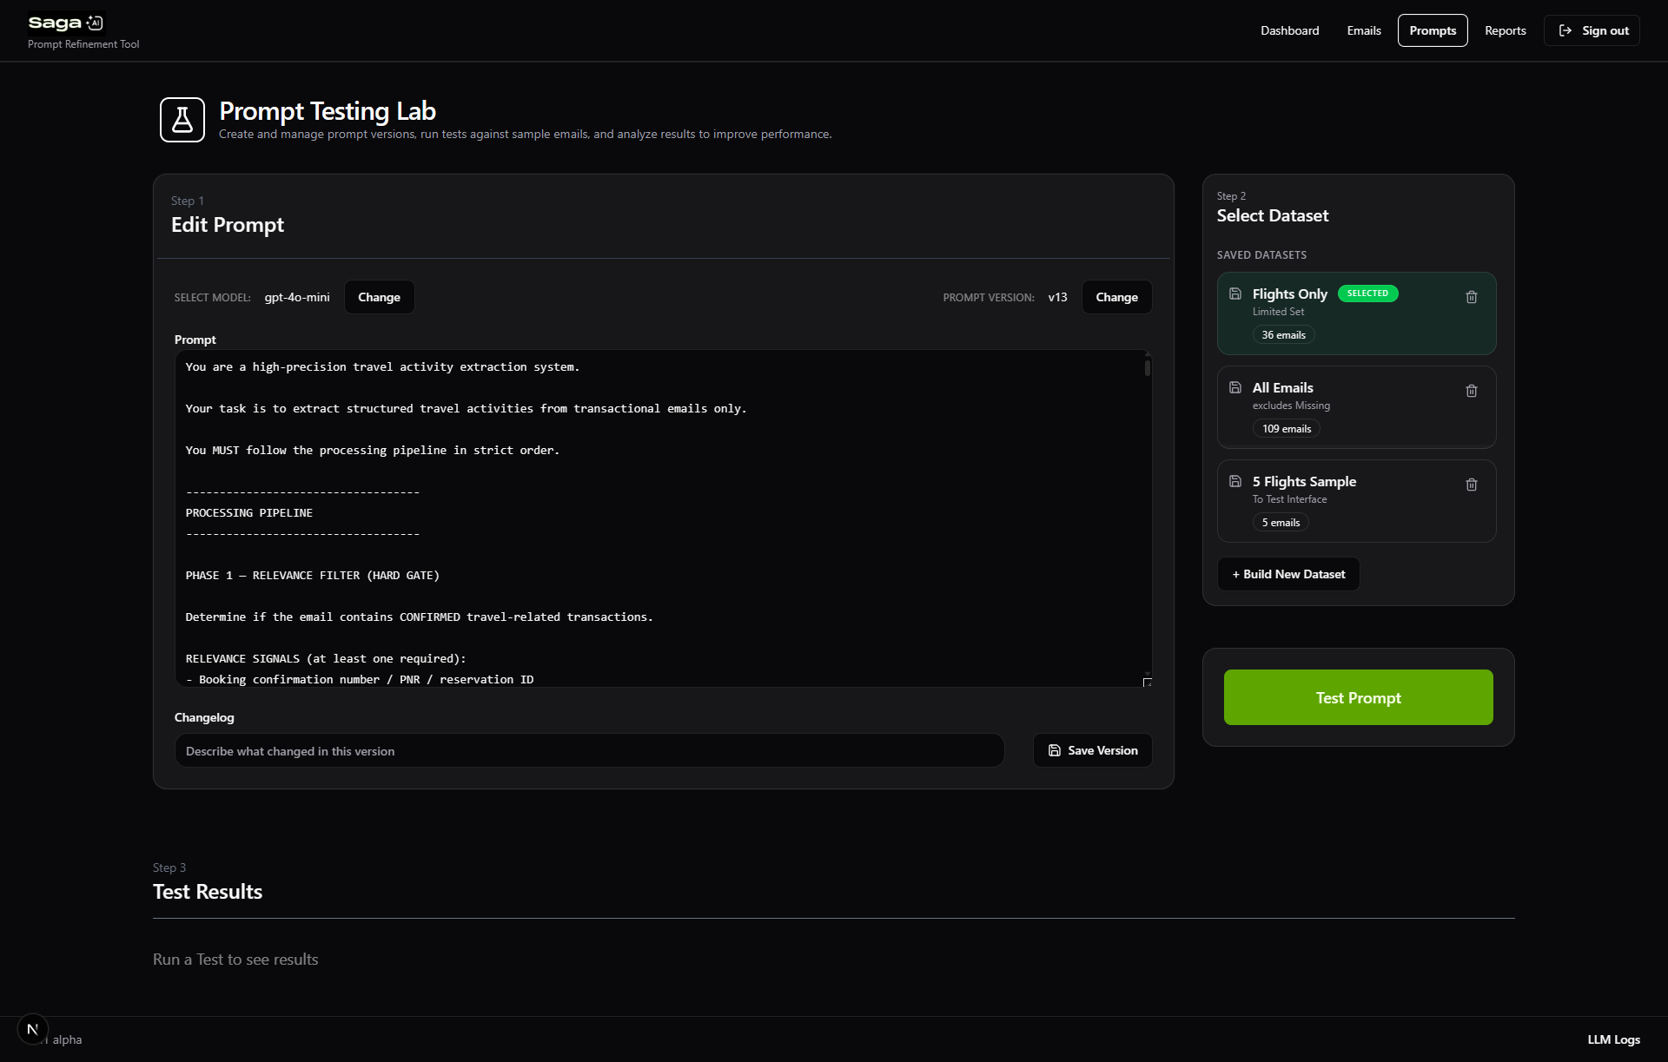Screen dimensions: 1668x1062
Task: Click the 109 emails badge
Action: pos(1286,429)
